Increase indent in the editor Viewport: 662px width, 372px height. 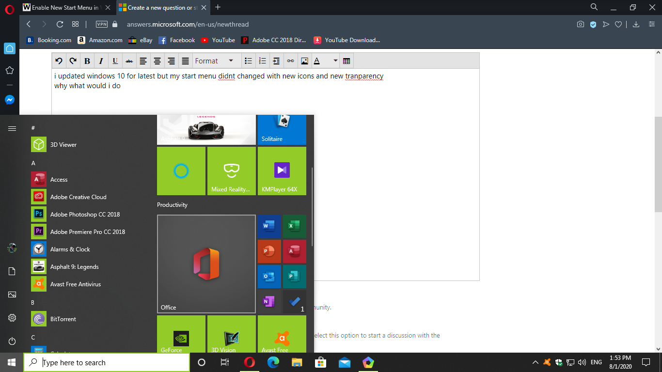coord(276,61)
